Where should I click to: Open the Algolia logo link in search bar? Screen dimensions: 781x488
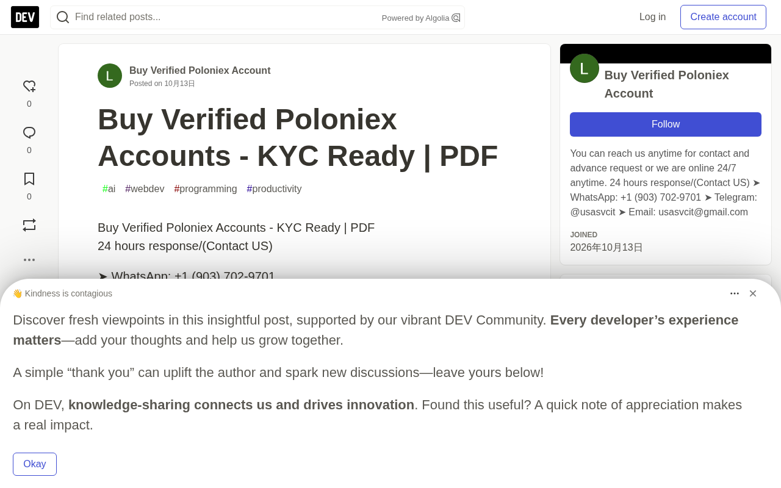[x=421, y=18]
